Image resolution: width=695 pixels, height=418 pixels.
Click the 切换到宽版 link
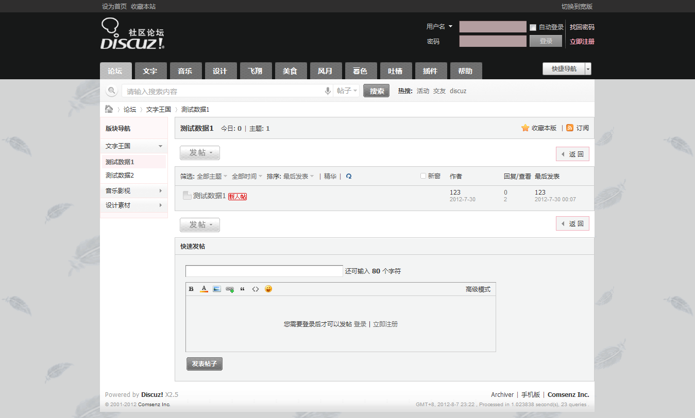[577, 7]
